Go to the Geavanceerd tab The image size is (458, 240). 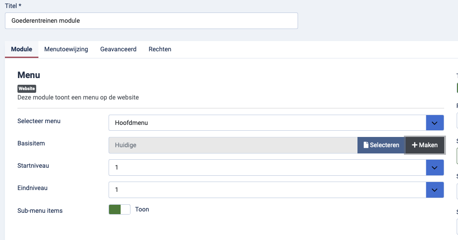click(x=118, y=49)
